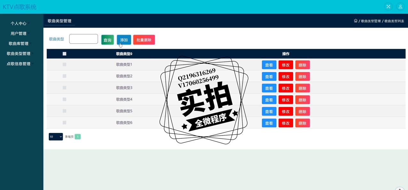Expand 歌曲库管理 sidebar menu
408x190 pixels.
(x=19, y=44)
